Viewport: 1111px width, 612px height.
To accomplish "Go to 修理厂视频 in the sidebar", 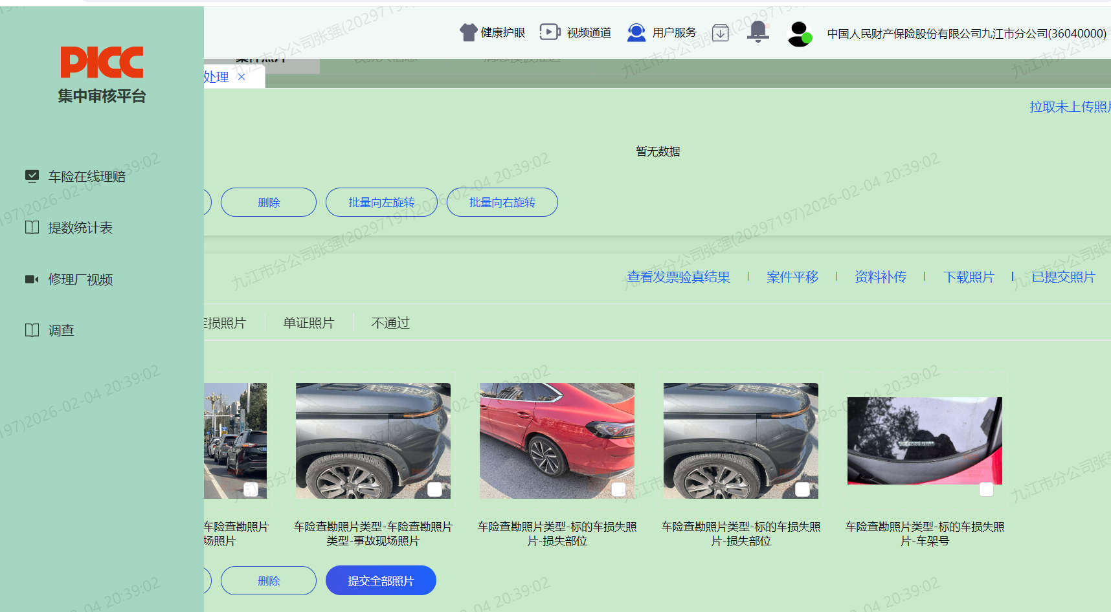I will click(80, 279).
